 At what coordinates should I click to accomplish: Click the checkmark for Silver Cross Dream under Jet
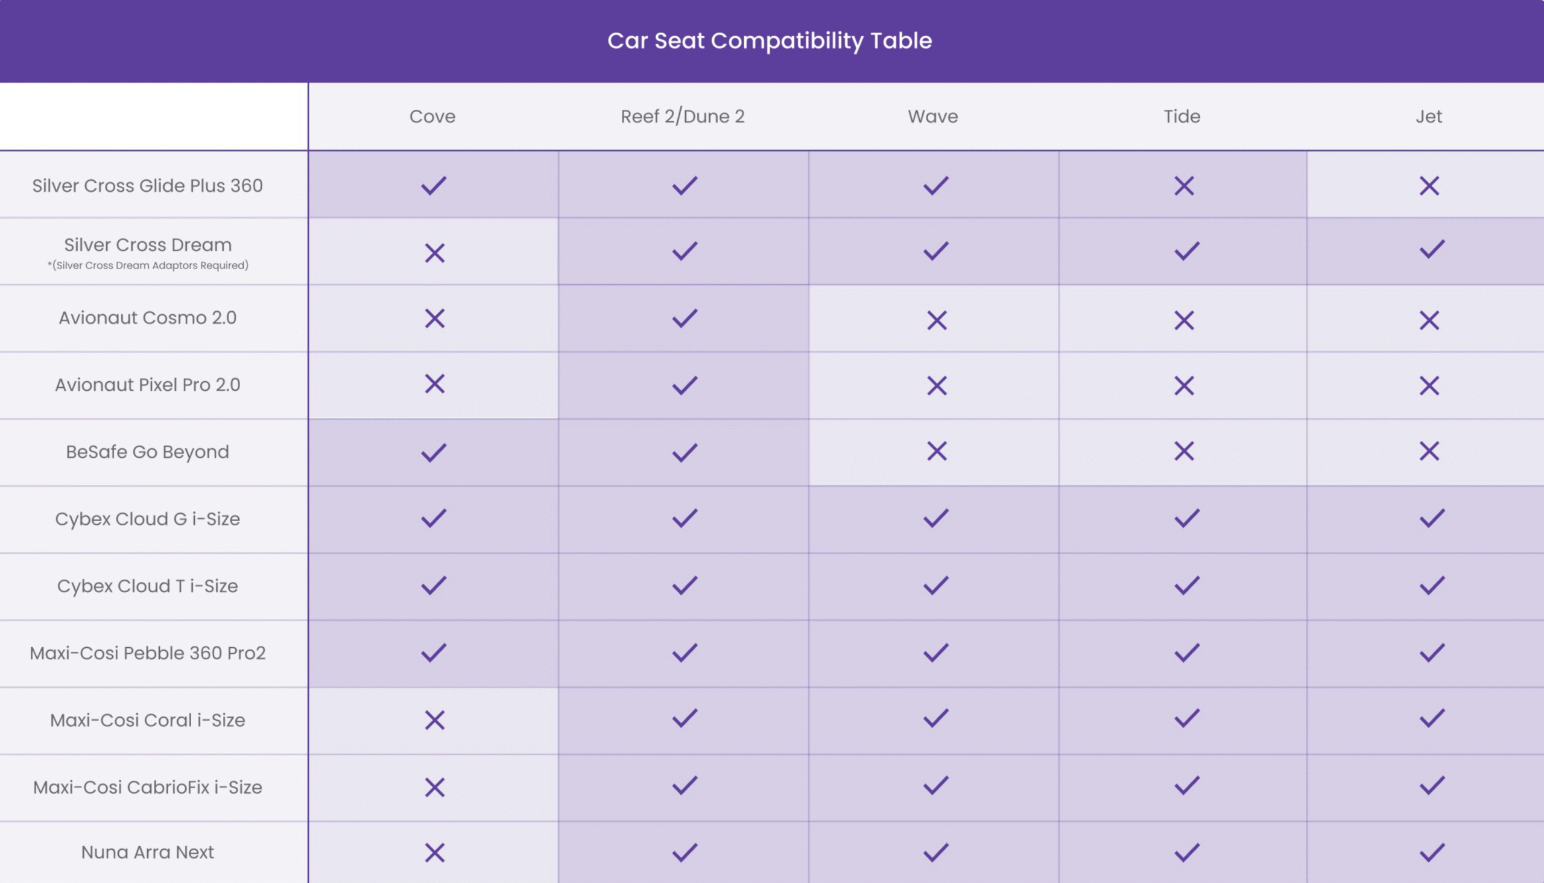pos(1432,249)
